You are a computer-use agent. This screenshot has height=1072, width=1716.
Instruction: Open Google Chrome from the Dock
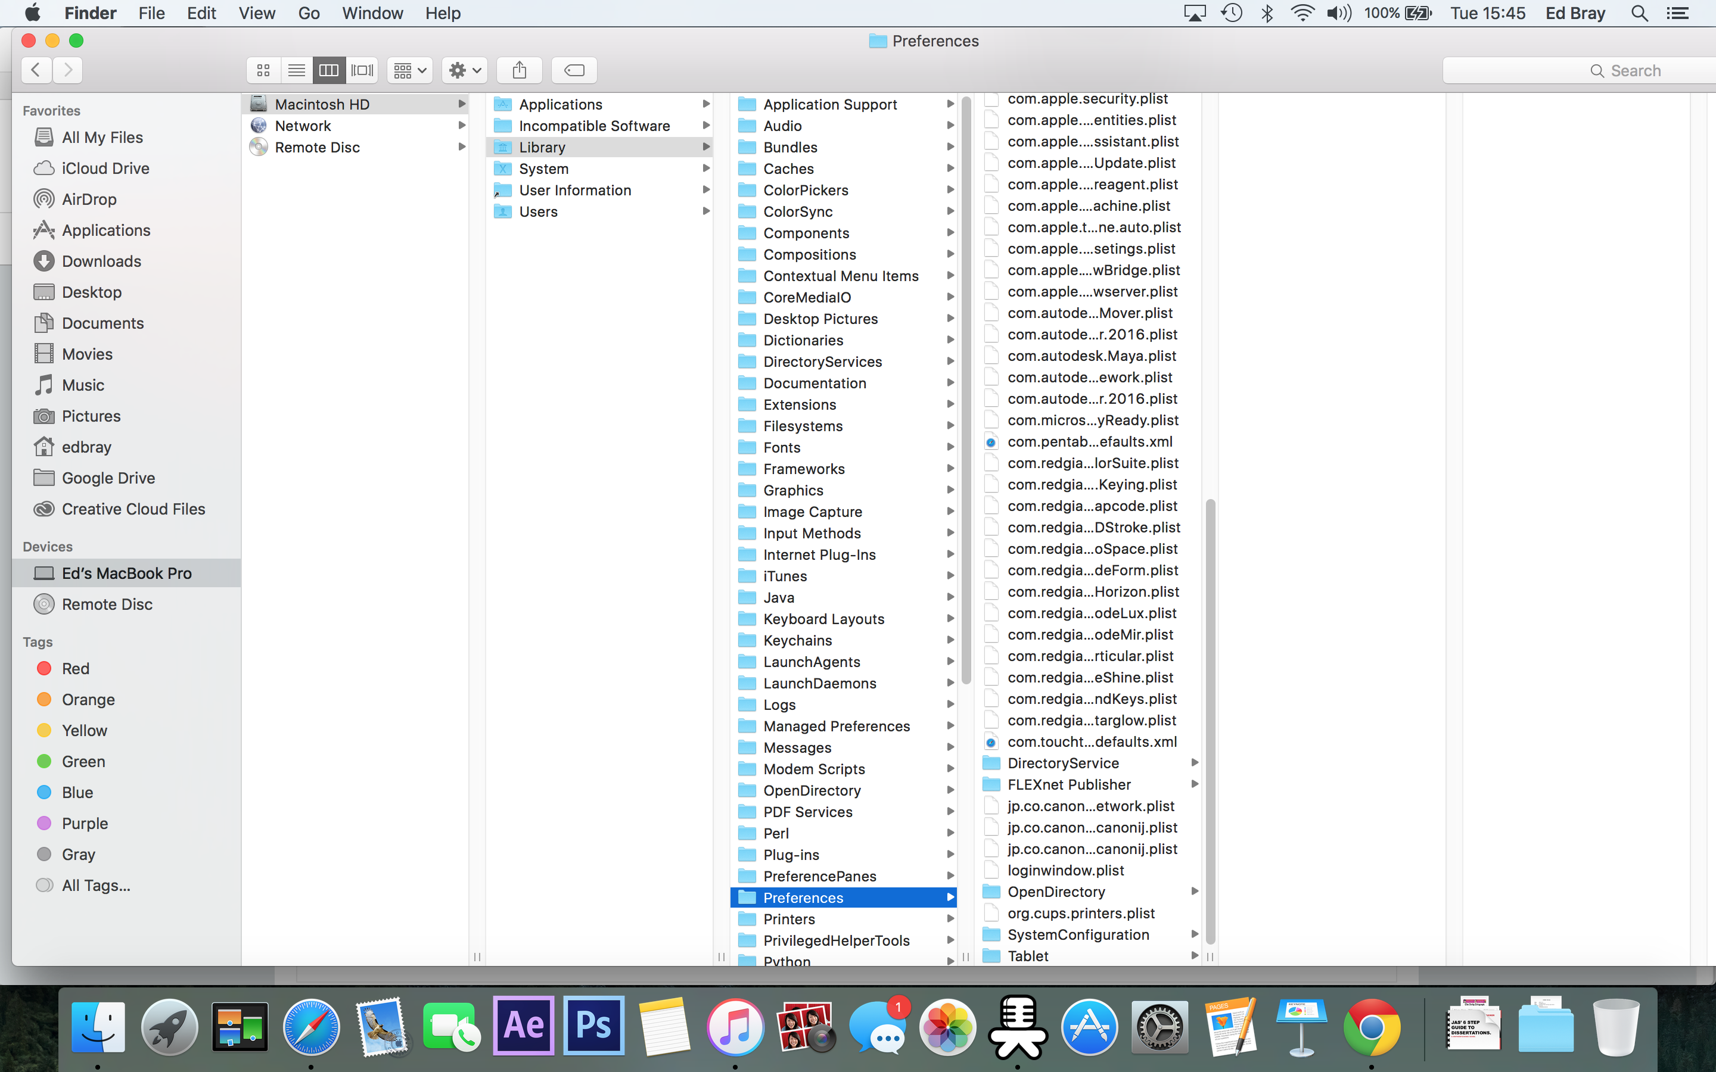pyautogui.click(x=1372, y=1027)
